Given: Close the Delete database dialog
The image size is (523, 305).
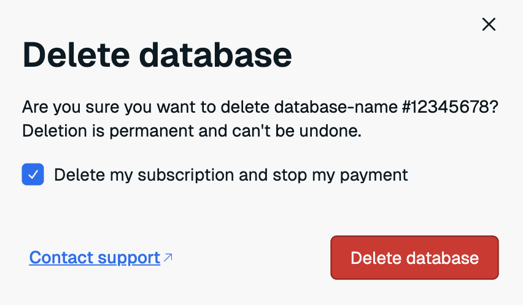Looking at the screenshot, I should [489, 24].
